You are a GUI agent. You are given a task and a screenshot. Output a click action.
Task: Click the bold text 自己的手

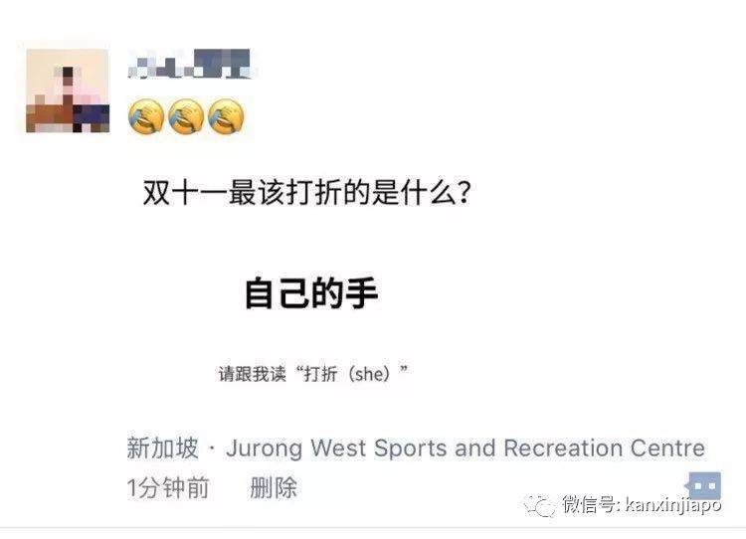click(x=311, y=293)
